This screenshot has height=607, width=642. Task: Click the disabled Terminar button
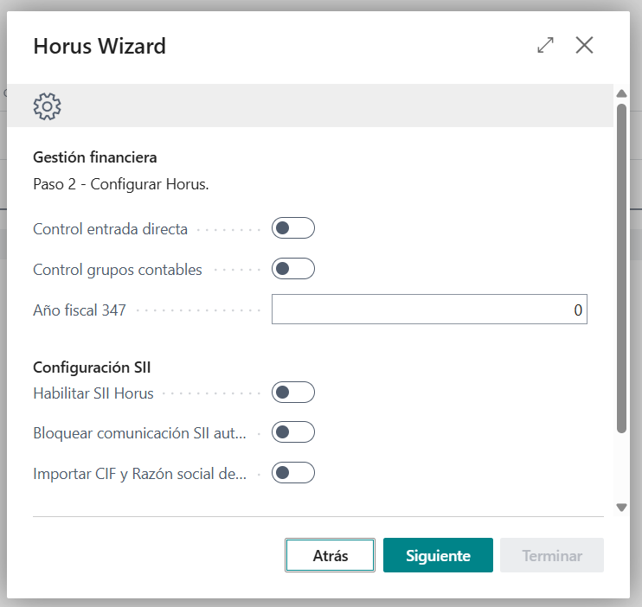click(552, 555)
